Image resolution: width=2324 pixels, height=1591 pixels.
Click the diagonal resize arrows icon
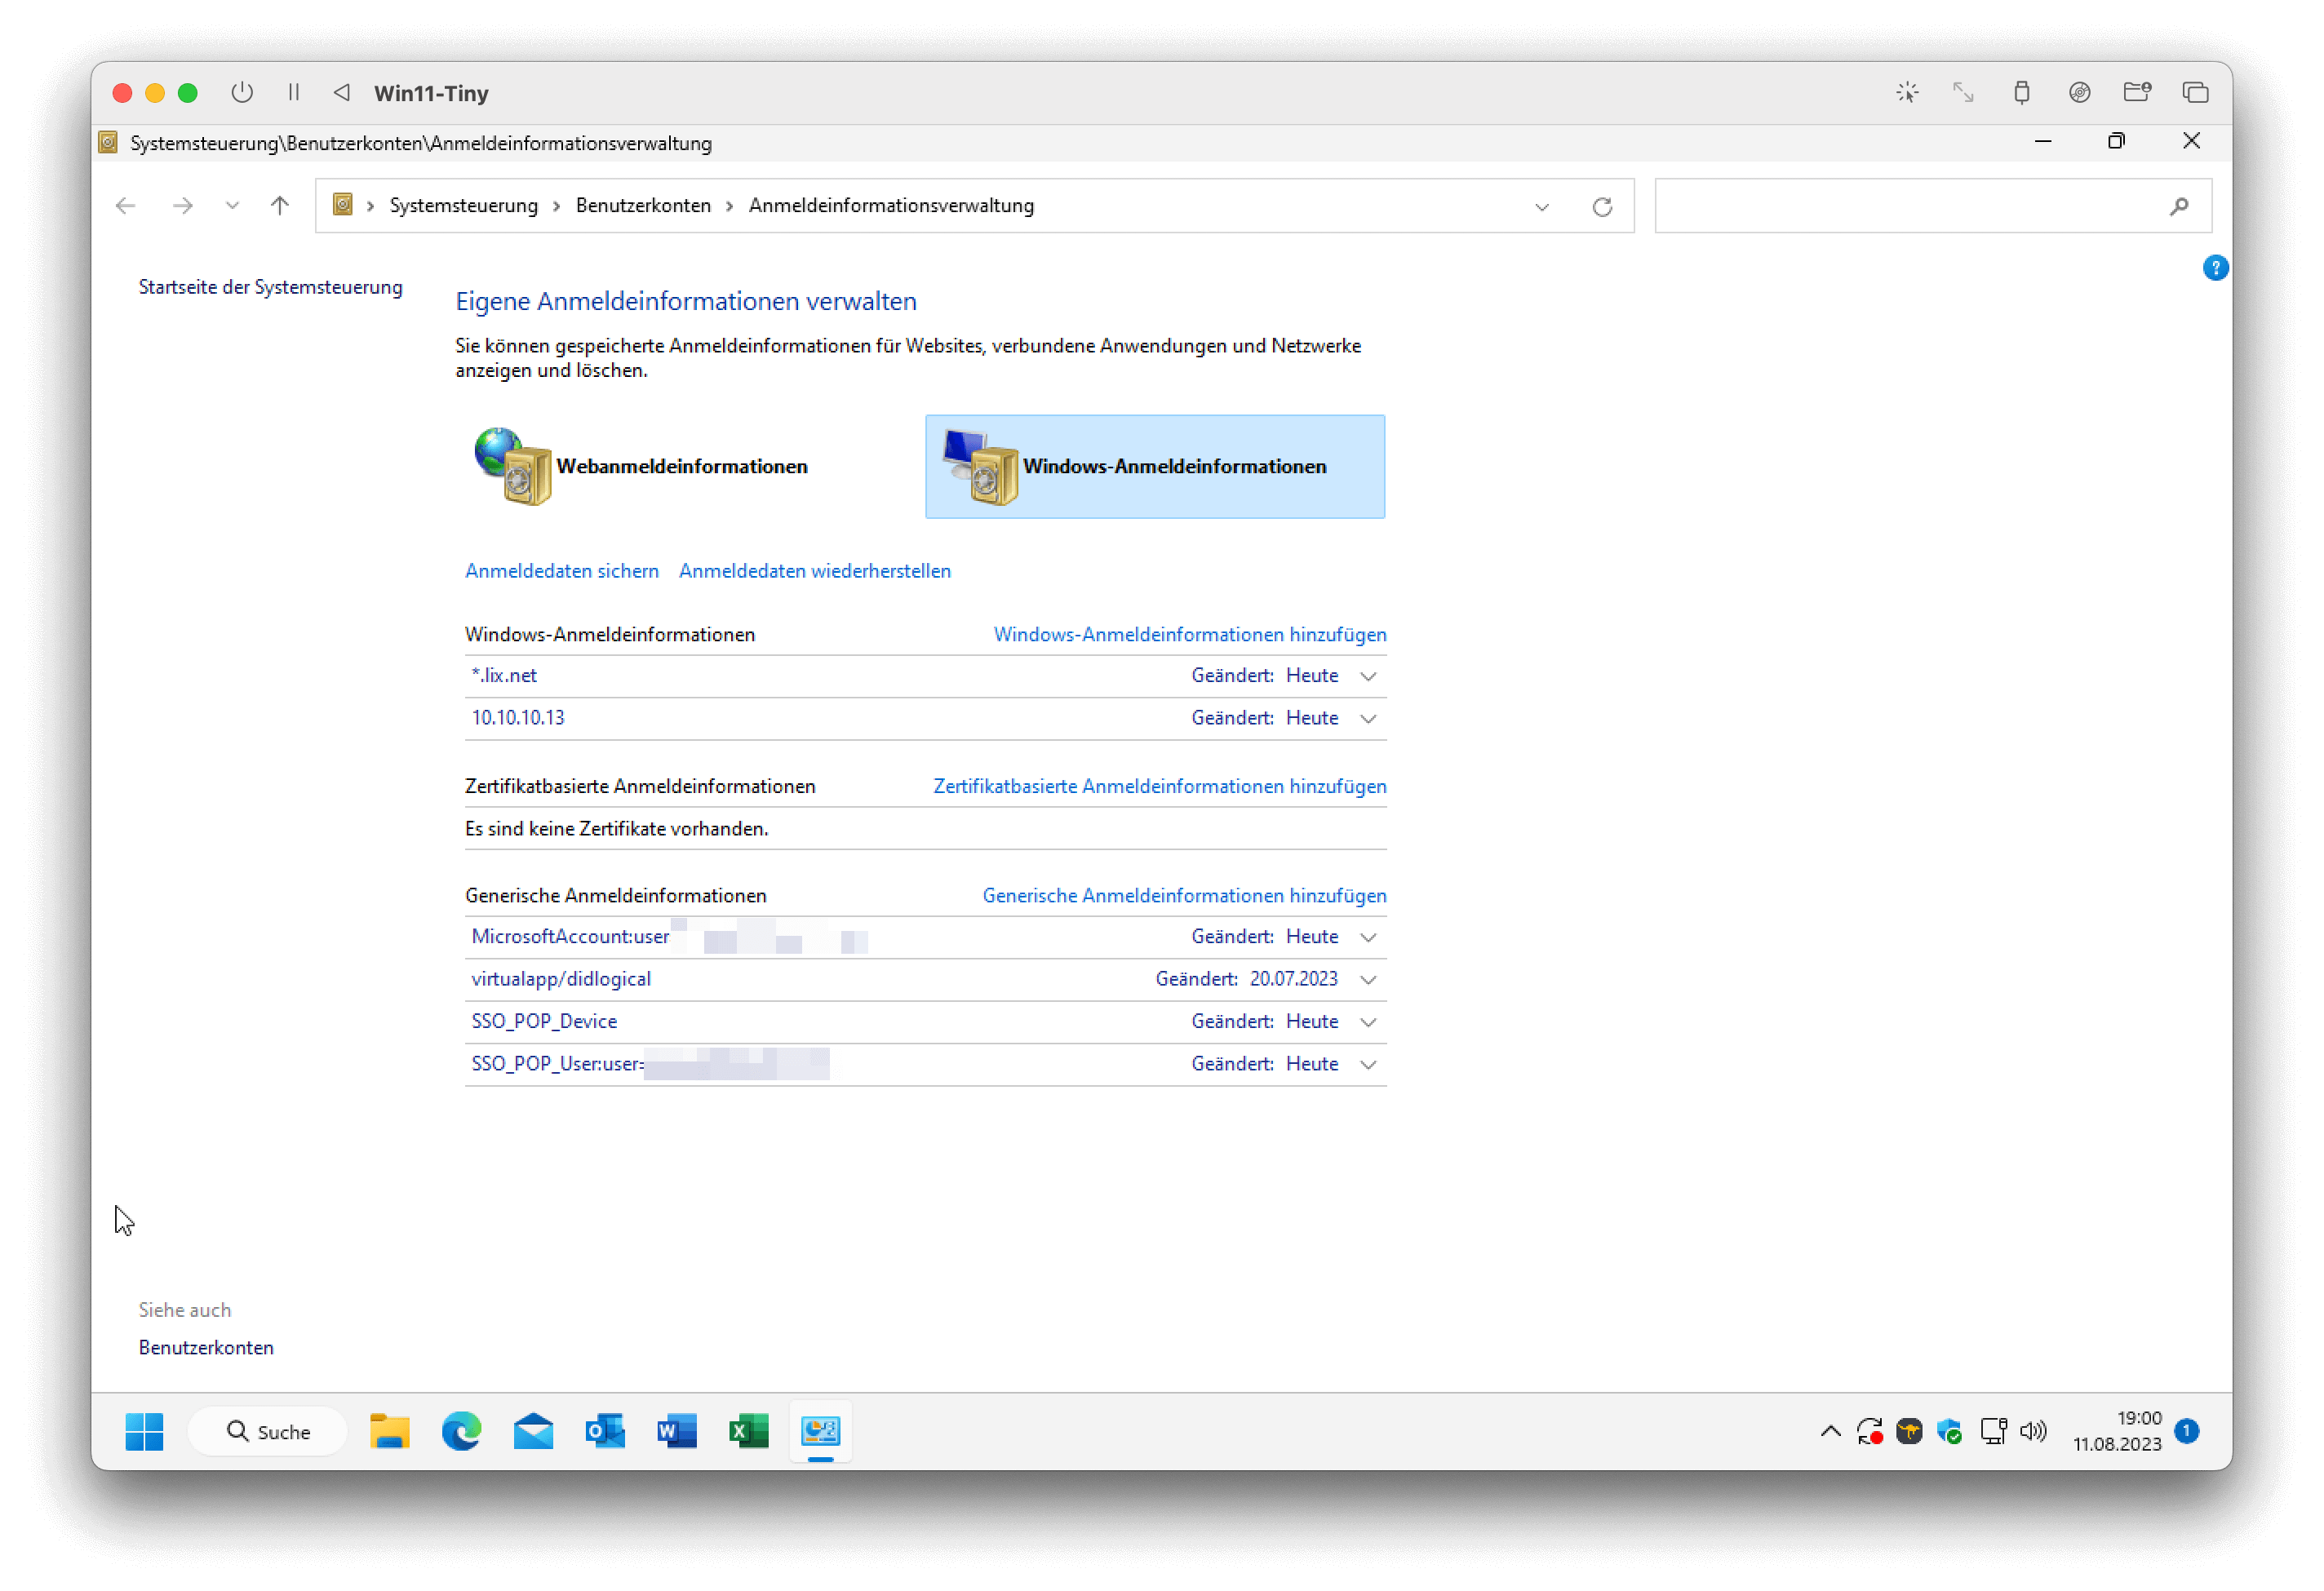(1963, 93)
